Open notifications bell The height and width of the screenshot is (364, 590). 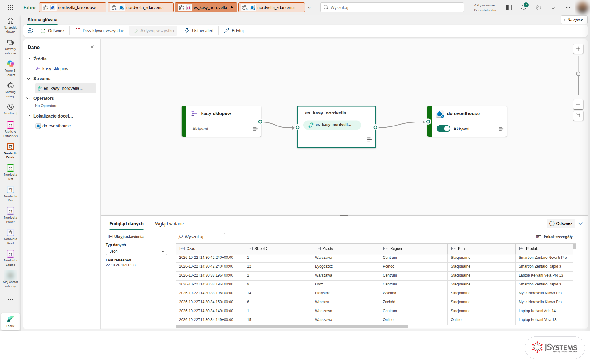(x=524, y=7)
